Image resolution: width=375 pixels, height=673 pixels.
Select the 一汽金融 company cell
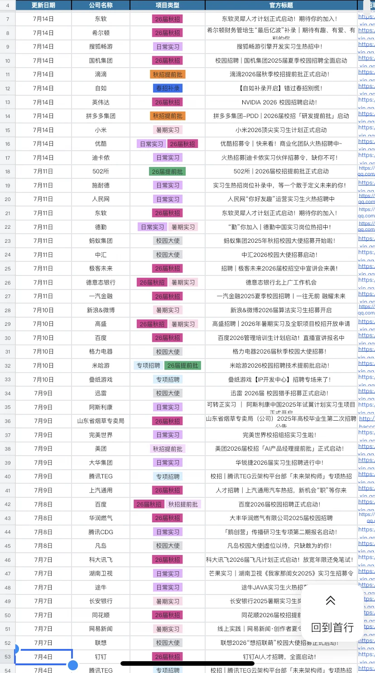tap(101, 296)
